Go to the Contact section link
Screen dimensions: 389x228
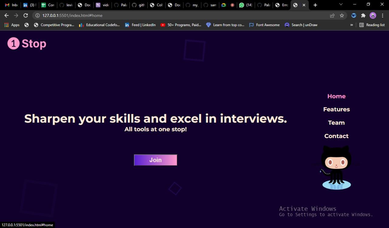[x=336, y=136]
